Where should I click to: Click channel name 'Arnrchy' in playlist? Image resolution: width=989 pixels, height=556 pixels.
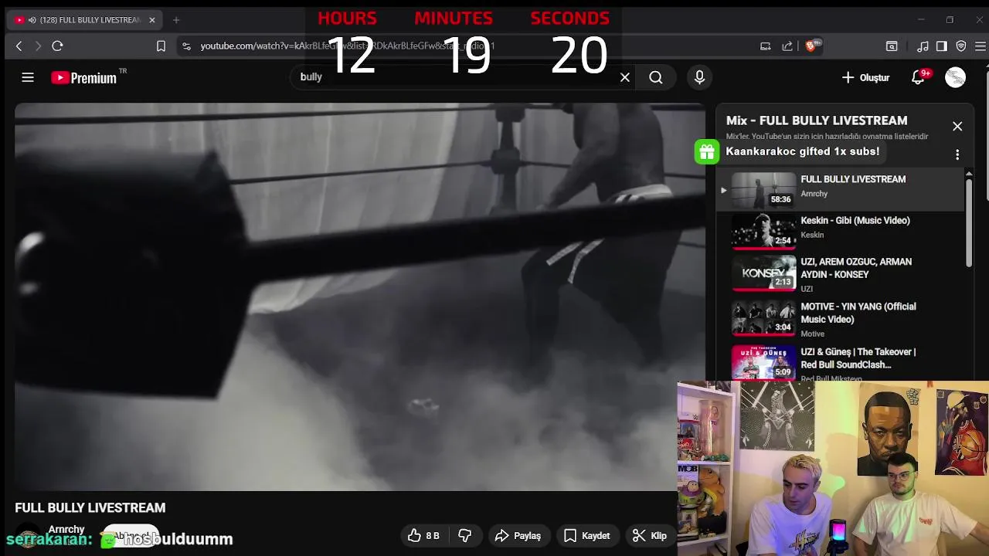[x=814, y=194]
